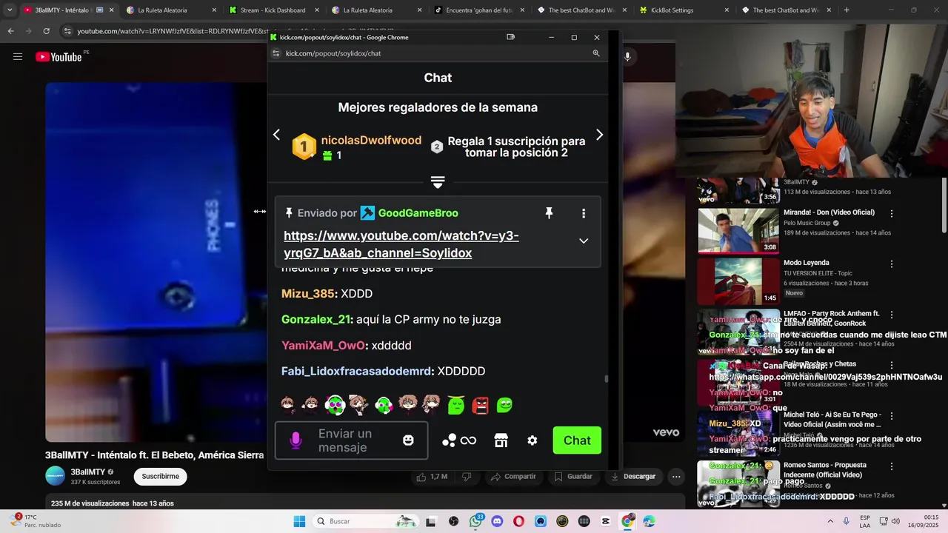Open emoji picker in chat input

(408, 440)
